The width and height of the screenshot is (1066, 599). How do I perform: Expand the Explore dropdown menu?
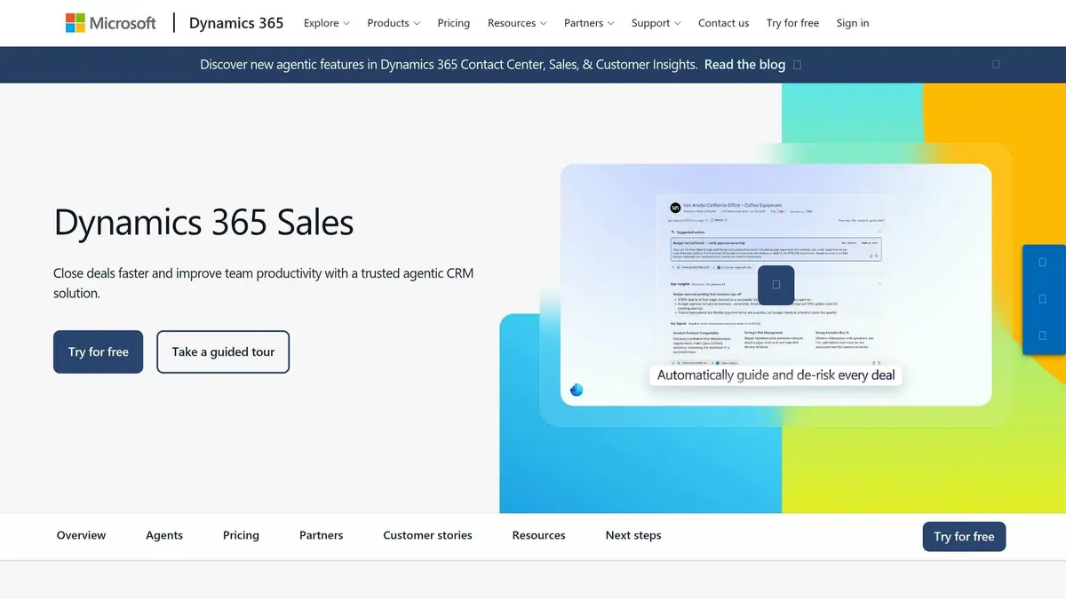pyautogui.click(x=327, y=23)
